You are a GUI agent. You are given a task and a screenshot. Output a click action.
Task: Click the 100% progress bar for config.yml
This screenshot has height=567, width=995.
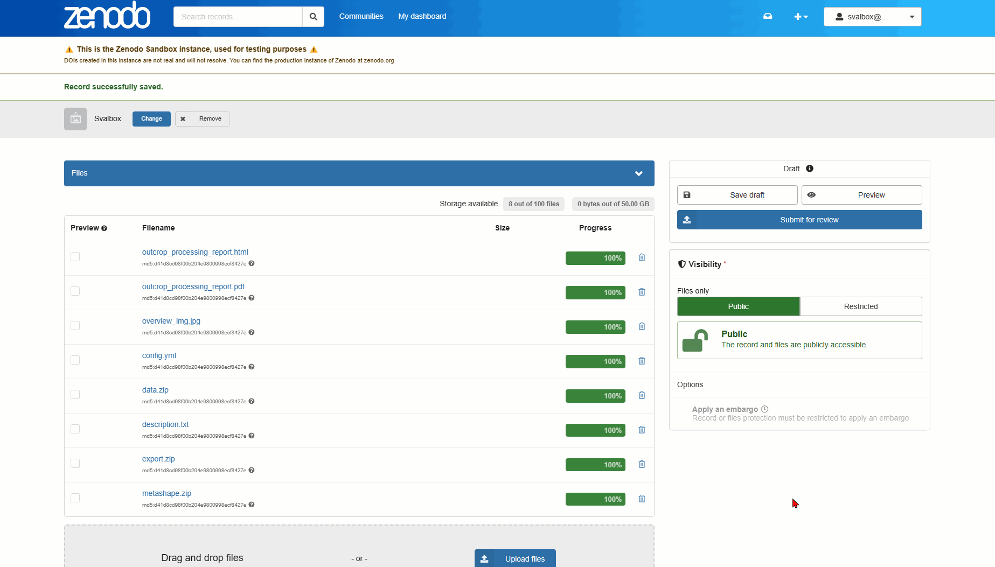pyautogui.click(x=595, y=361)
